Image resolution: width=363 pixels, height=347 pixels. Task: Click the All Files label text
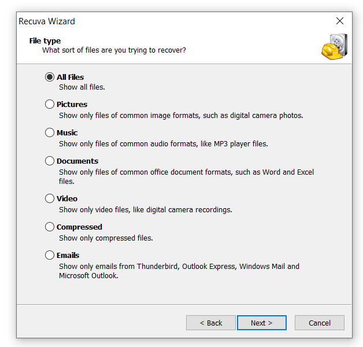(70, 77)
